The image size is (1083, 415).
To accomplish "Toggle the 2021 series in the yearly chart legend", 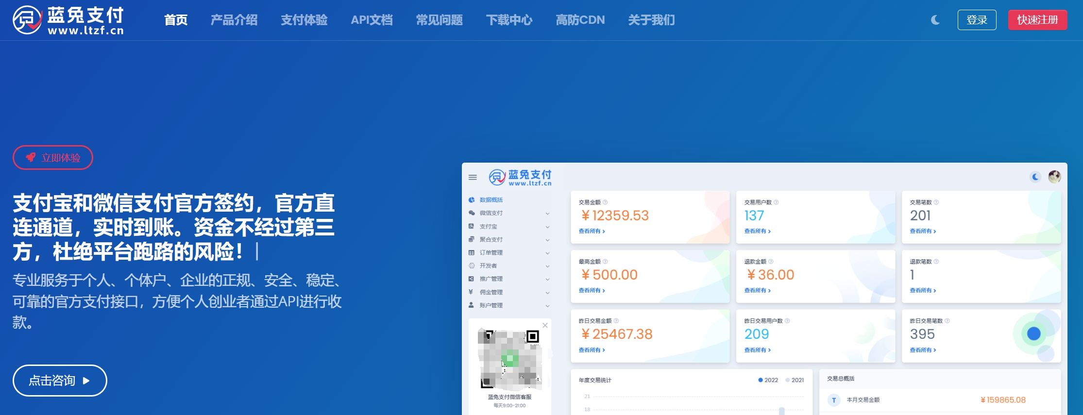I will click(x=795, y=380).
